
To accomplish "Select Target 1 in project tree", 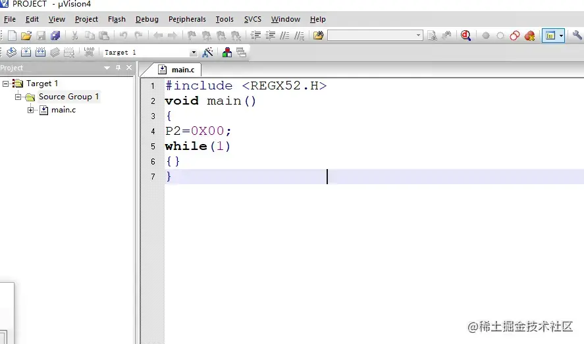I will coord(41,84).
